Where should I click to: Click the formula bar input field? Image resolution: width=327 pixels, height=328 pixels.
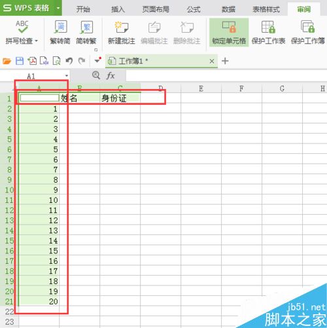tap(226, 76)
